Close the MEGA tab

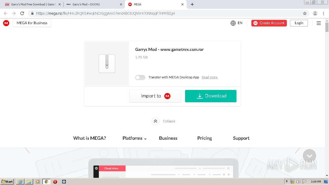point(182,4)
